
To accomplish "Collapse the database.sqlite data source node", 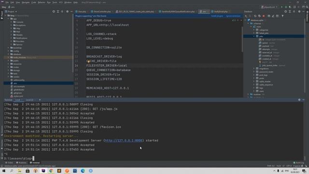I will pyautogui.click(x=246, y=20).
